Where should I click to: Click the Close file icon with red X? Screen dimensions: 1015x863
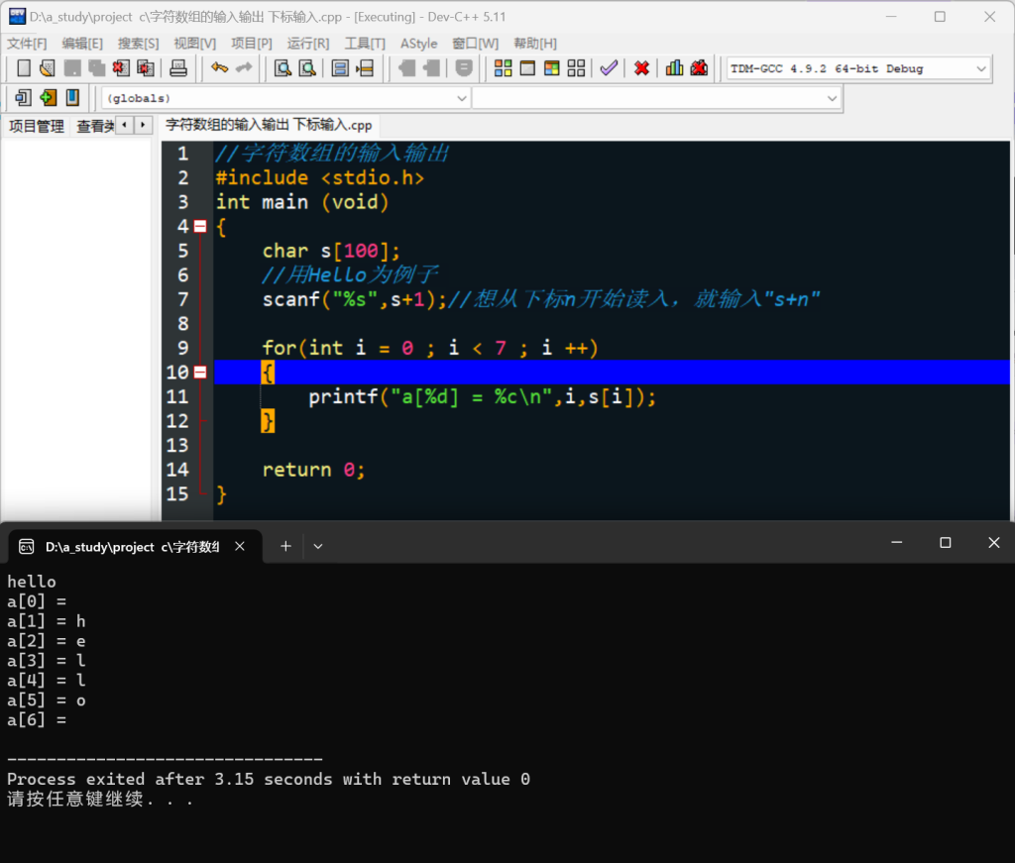click(x=121, y=68)
